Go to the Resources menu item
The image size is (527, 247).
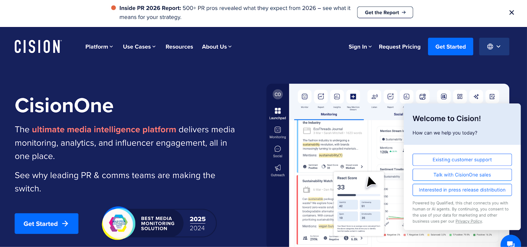179,47
